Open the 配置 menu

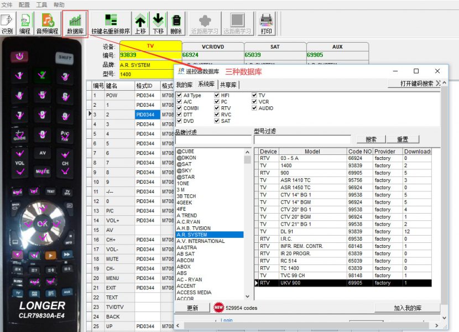pos(24,4)
